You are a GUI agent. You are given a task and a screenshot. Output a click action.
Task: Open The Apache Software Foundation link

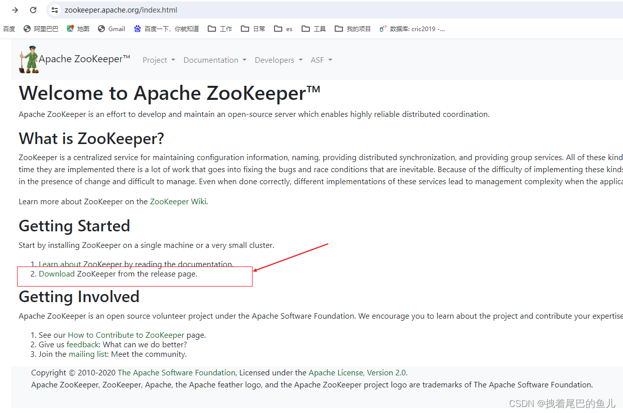[x=176, y=373]
